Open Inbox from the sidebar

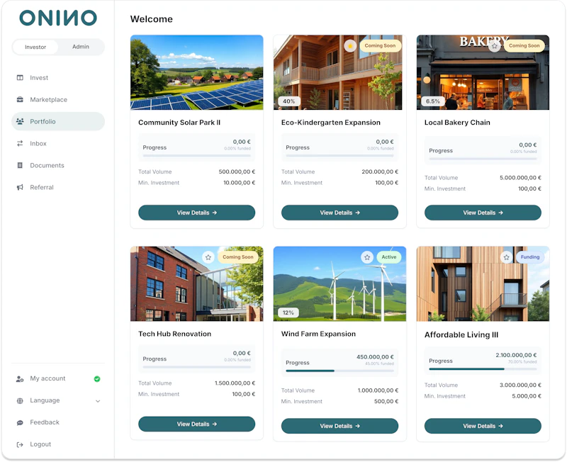tap(58, 144)
